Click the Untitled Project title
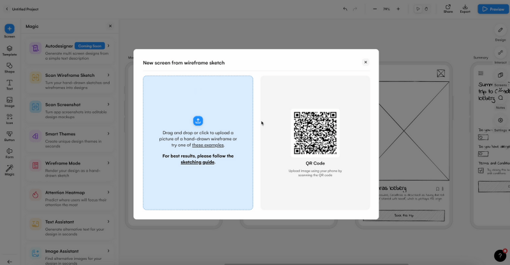 [25, 9]
